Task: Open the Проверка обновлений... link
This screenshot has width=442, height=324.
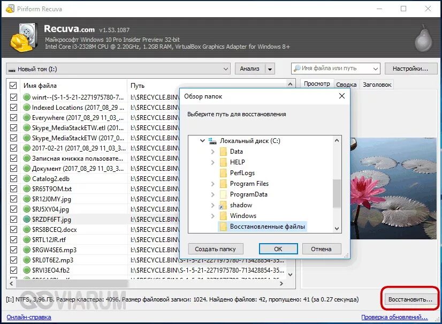Action: pos(394,317)
